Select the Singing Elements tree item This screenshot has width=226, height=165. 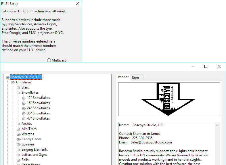[35, 149]
